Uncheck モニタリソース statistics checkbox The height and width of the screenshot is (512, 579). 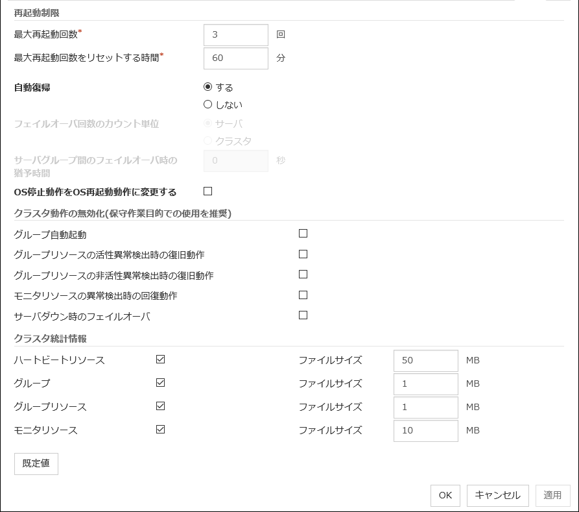tap(161, 430)
